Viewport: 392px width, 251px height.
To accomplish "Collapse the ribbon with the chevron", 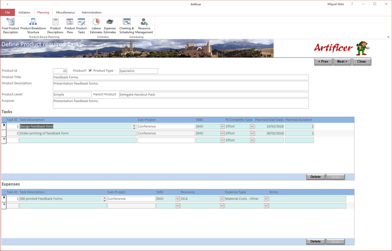I will (388, 37).
